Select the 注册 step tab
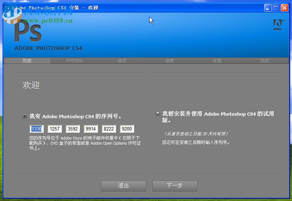292x201 pixels. point(217,60)
